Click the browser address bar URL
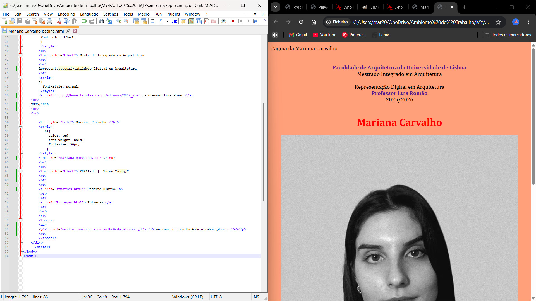The height and width of the screenshot is (301, 536). pyautogui.click(x=421, y=22)
